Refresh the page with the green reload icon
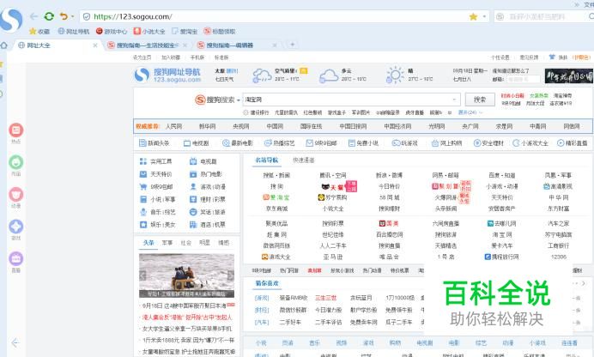 (48, 16)
